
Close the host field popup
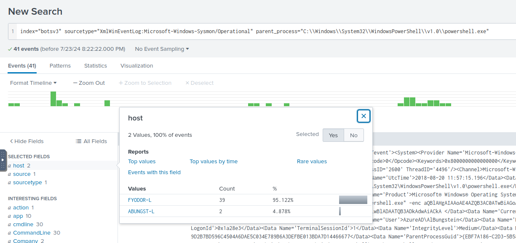(364, 116)
